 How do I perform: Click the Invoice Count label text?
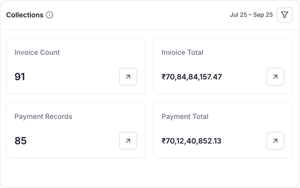point(37,52)
